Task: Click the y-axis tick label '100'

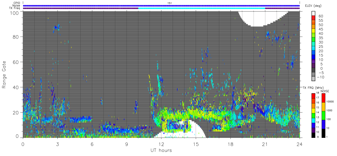Action: coord(14,13)
